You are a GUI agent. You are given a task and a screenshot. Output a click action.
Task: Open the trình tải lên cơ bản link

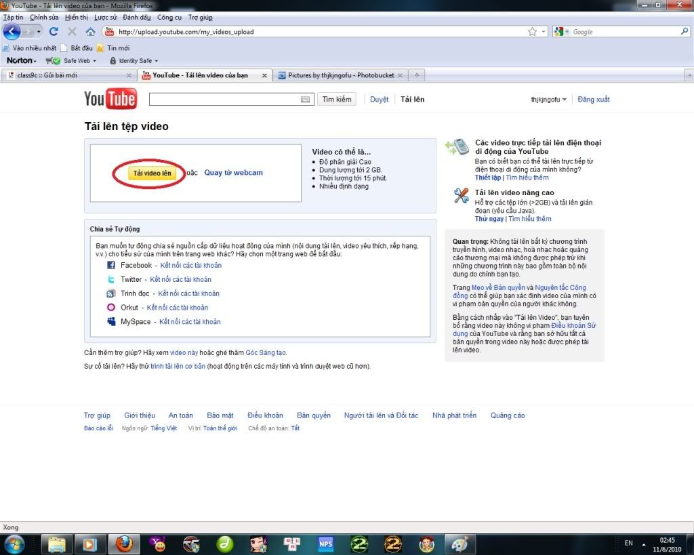click(178, 366)
